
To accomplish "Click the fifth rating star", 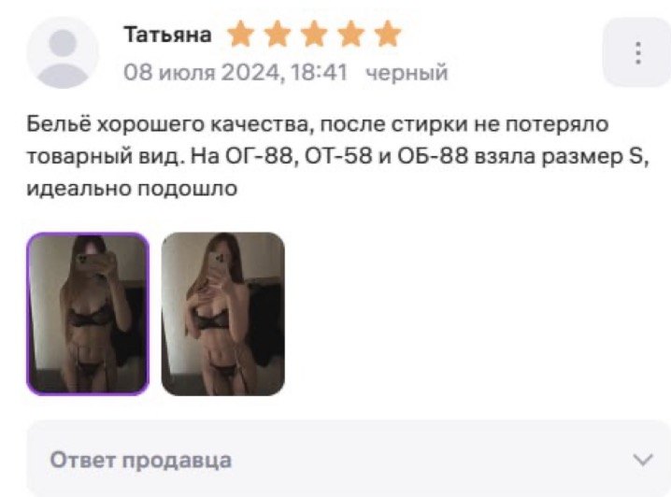I will pyautogui.click(x=388, y=35).
